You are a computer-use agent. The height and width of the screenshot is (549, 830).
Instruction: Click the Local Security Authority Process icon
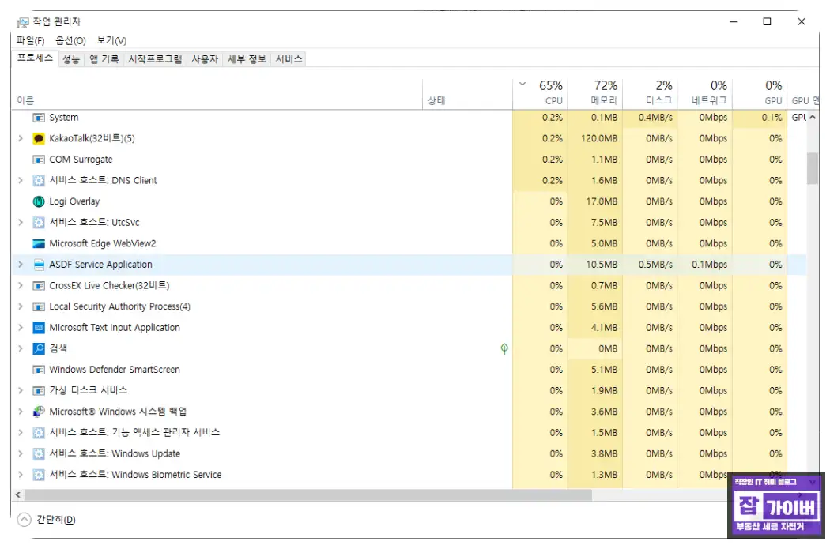click(39, 306)
